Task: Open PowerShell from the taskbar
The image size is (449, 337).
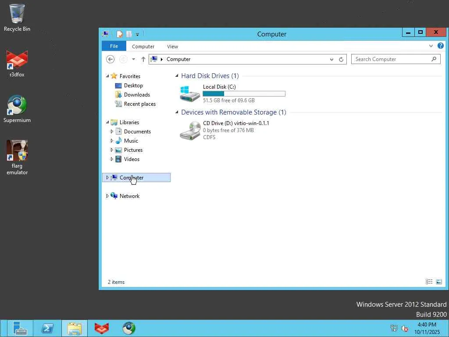Action: (x=47, y=328)
